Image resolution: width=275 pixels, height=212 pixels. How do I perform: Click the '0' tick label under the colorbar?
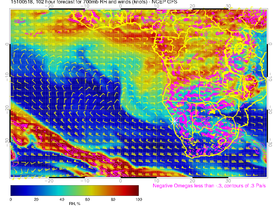11,200
